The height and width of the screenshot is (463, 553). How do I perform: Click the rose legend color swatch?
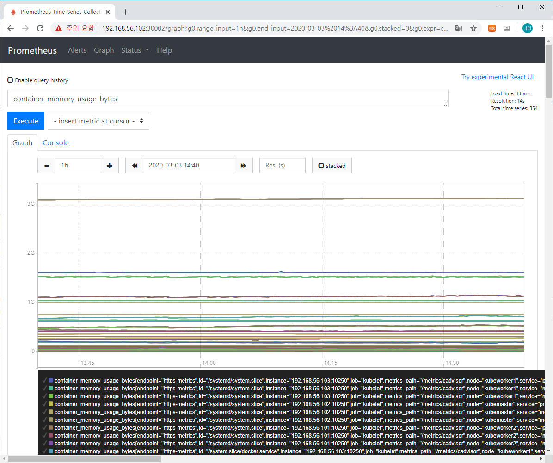click(51, 435)
